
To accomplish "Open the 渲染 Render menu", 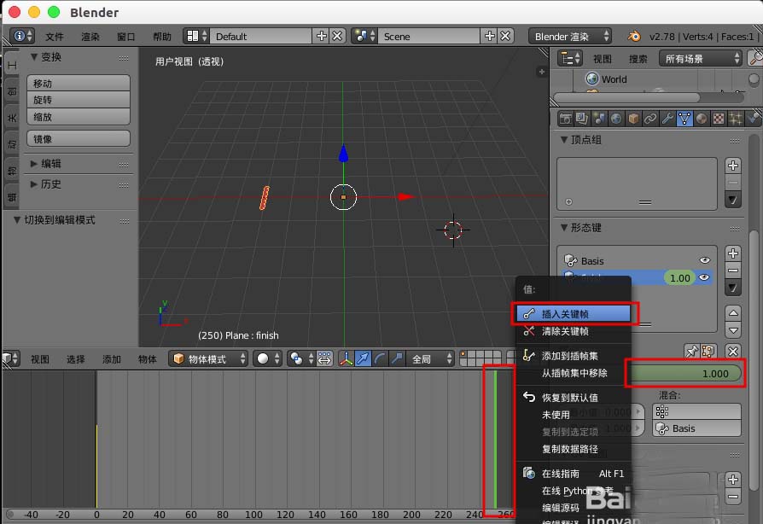I will 90,37.
